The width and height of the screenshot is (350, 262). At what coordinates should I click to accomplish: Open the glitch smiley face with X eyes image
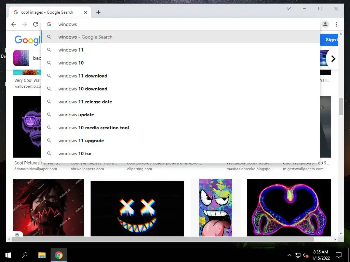137,208
